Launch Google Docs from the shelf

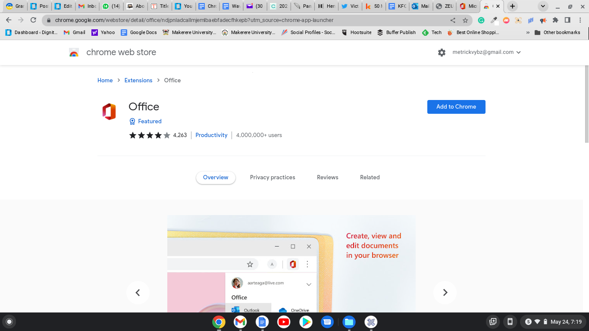(x=262, y=322)
